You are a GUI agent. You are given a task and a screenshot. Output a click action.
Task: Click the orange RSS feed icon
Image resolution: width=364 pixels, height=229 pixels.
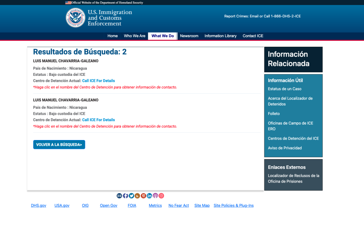(x=138, y=196)
